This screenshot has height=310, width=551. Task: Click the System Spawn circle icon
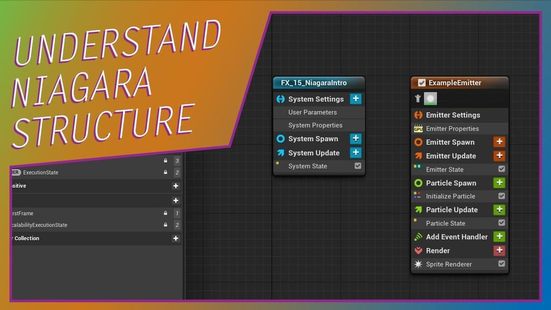[280, 138]
